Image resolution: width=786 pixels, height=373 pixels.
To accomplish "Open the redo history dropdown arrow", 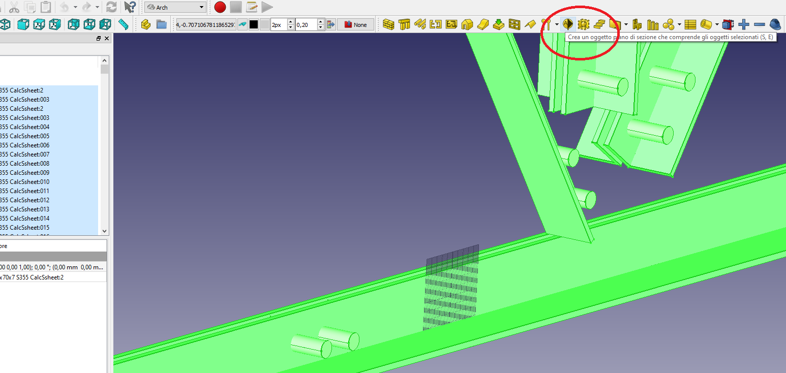I will pos(97,7).
